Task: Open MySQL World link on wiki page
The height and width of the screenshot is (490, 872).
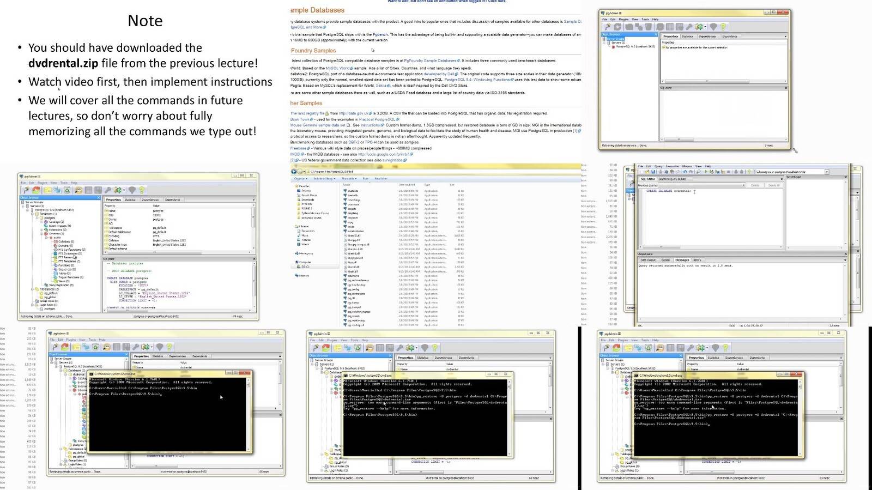Action: tap(338, 68)
